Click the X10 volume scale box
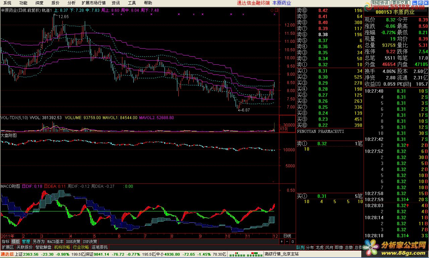The height and width of the screenshot is (258, 429). [x=284, y=129]
